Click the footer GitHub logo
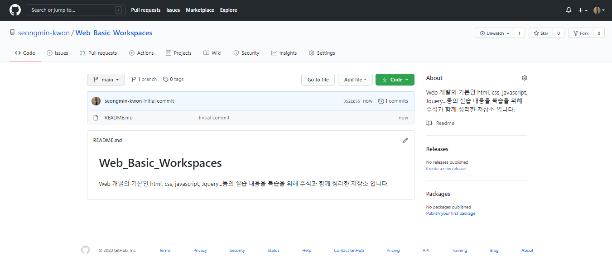 [x=86, y=250]
